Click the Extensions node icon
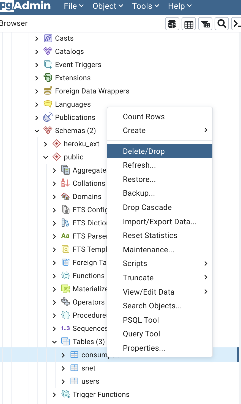Viewport: 241px width, 404px height. pos(48,78)
